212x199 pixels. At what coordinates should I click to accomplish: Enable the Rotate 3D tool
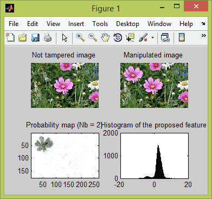coord(118,38)
